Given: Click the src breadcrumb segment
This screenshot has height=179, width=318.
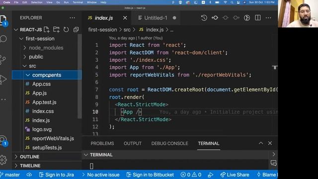Looking at the screenshot, I should pos(127,30).
